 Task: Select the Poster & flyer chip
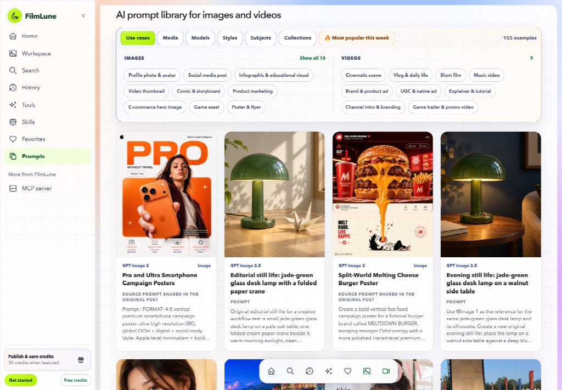tap(246, 107)
